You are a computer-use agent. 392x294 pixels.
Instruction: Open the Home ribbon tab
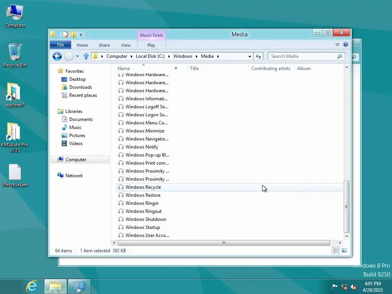pyautogui.click(x=82, y=45)
